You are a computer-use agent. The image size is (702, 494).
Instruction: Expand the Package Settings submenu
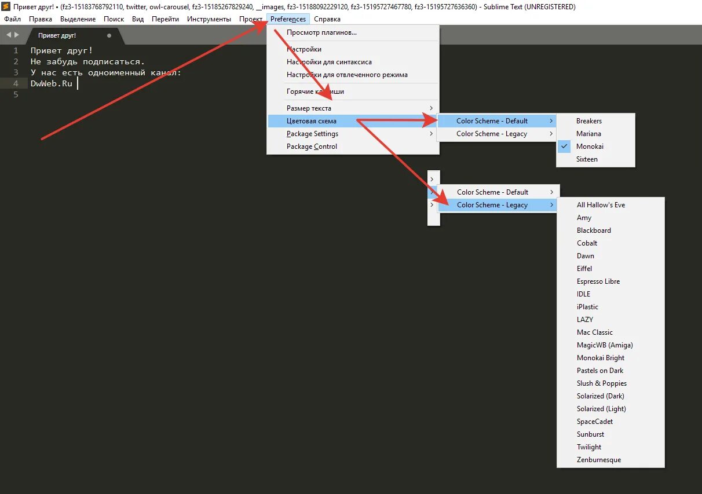coord(353,134)
